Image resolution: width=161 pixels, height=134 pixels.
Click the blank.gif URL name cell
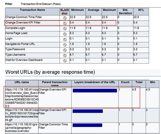22,115
